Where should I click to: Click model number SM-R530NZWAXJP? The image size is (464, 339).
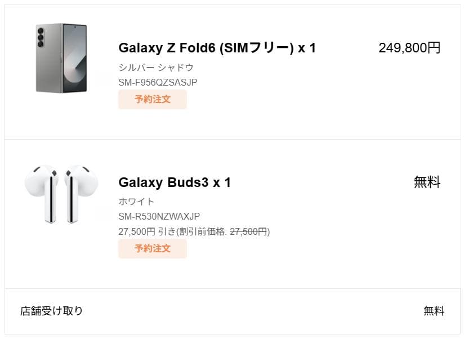click(159, 216)
